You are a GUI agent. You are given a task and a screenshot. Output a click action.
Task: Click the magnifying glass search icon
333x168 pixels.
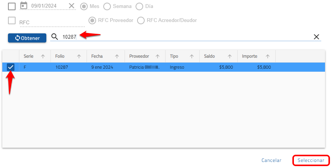pos(55,37)
